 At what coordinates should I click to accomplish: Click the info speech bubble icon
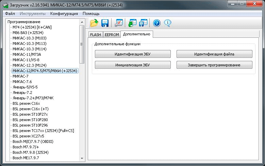167,23
